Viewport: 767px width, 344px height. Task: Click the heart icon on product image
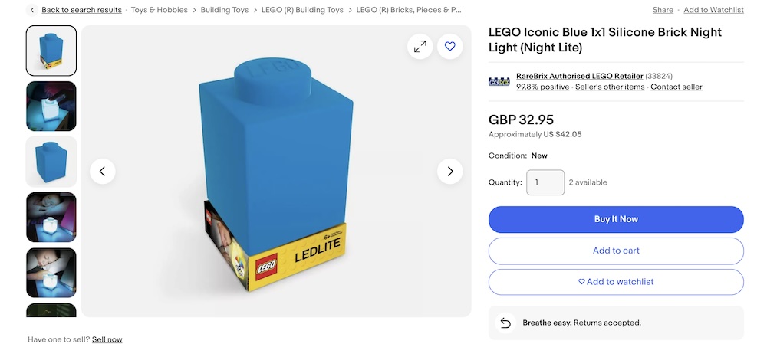[x=450, y=47]
